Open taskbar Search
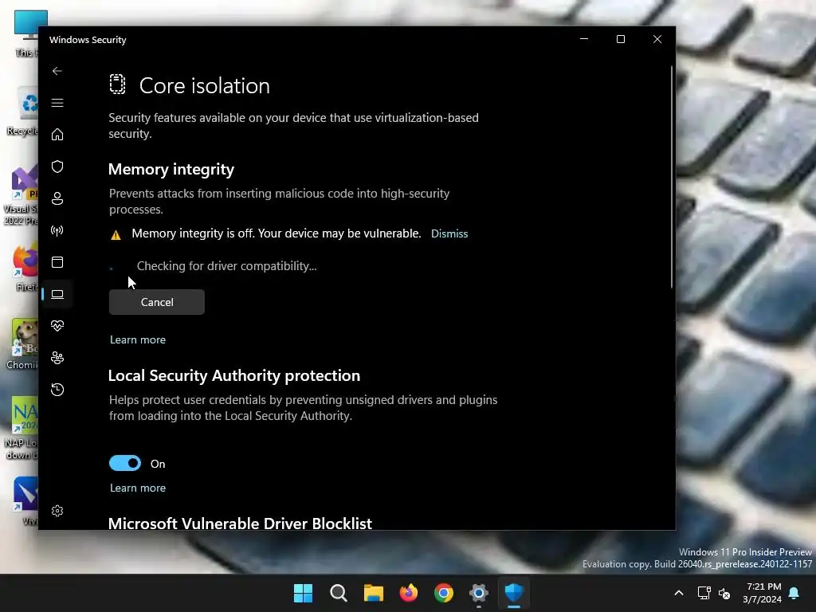The height and width of the screenshot is (612, 816). click(338, 593)
